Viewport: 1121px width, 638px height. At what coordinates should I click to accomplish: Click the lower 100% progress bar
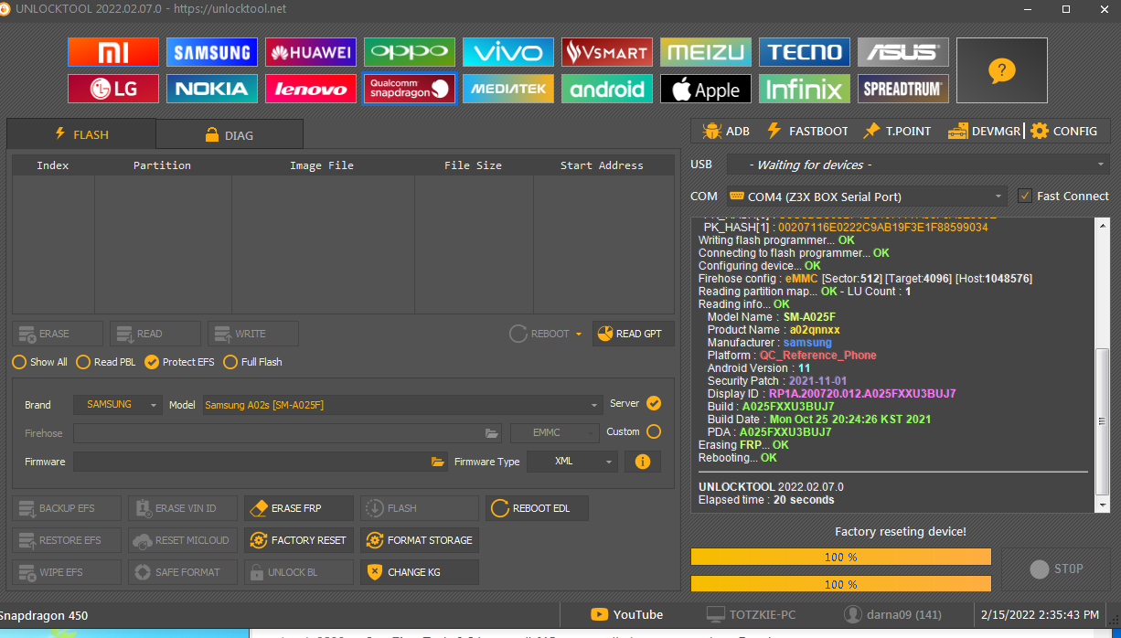[841, 583]
